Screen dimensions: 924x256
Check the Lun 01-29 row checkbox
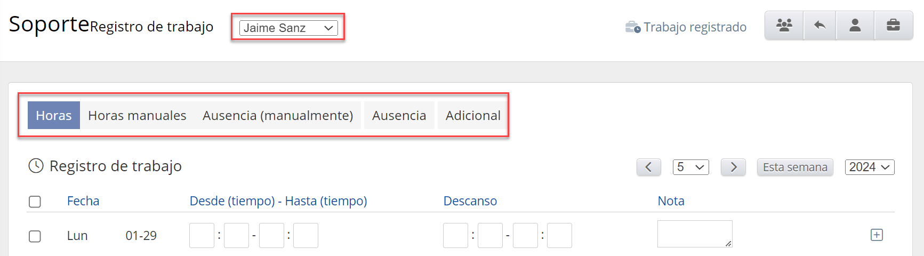[35, 236]
